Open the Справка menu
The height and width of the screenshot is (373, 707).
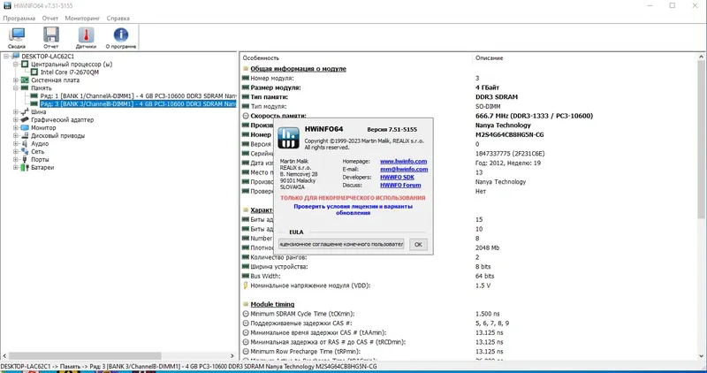(x=118, y=19)
